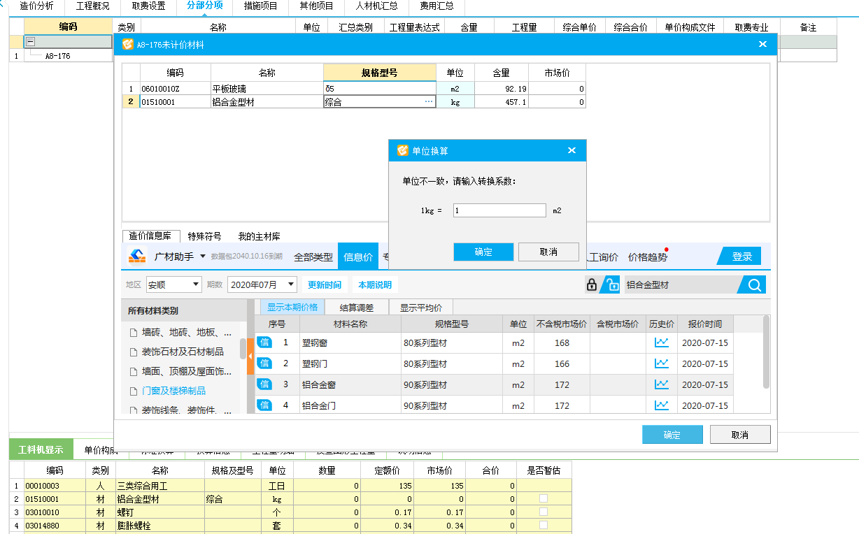Click the A8-176未计价材料 window title icon
The image size is (859, 534).
[127, 44]
